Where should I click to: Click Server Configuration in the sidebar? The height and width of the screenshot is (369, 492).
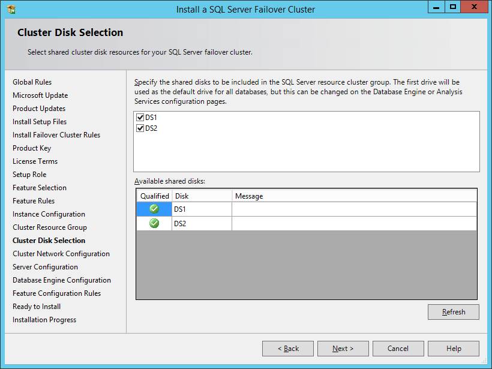tap(45, 267)
